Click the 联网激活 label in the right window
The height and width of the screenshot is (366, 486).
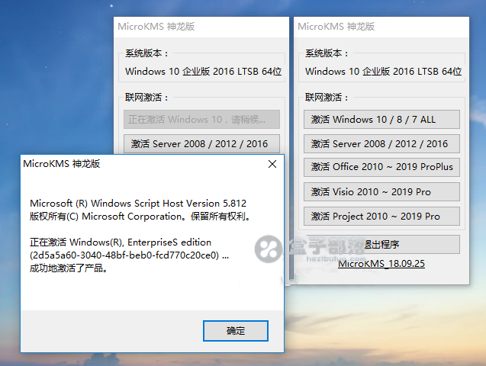pos(327,98)
